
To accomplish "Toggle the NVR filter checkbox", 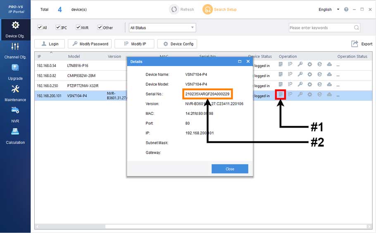I will (78, 28).
